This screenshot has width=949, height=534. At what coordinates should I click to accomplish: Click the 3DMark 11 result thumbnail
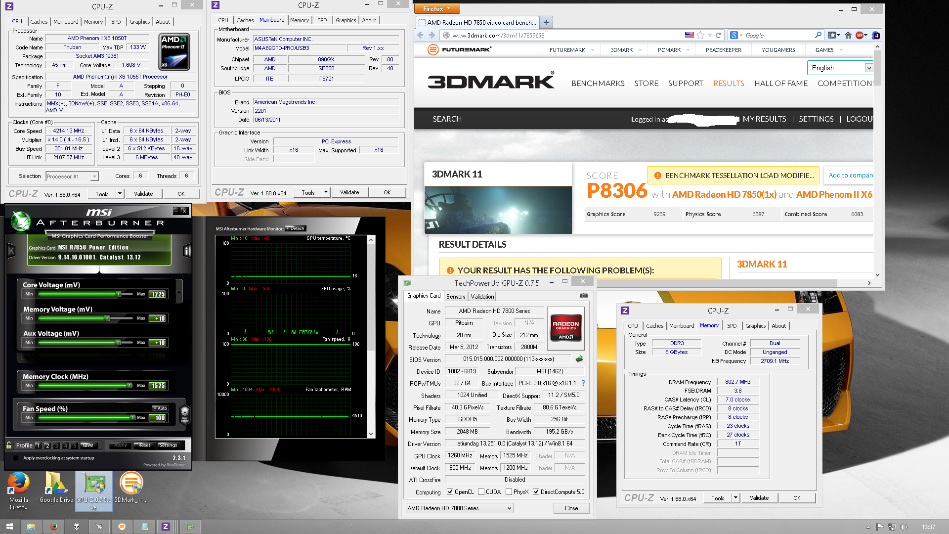pos(498,210)
